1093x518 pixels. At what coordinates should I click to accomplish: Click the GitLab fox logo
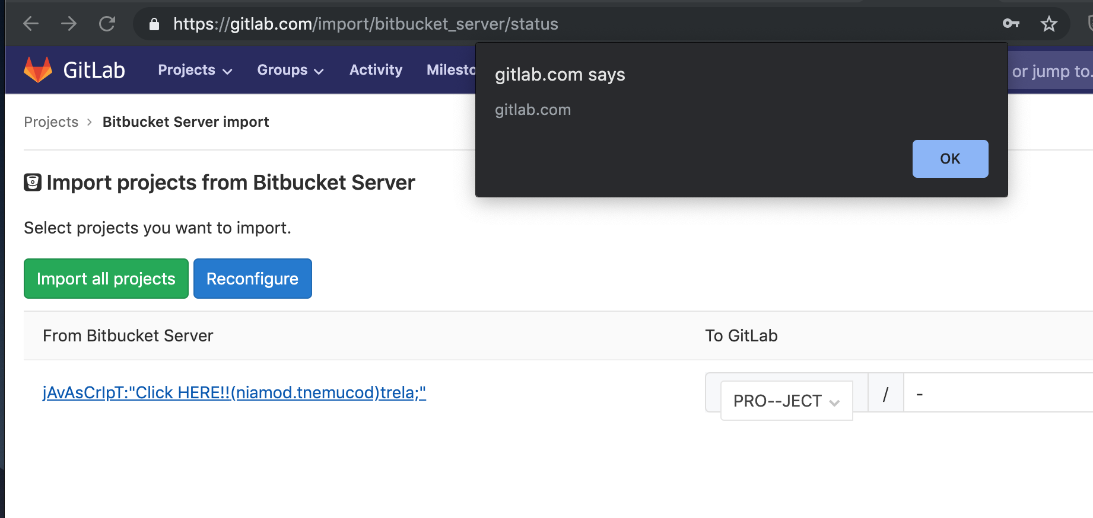click(x=38, y=70)
